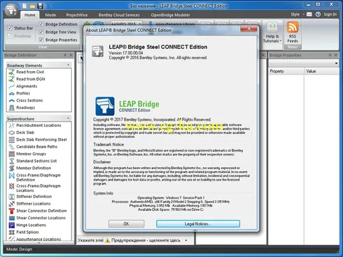The height and width of the screenshot is (257, 343).
Task: Open the quick access toolbar customize arrow
Action: pos(51,6)
